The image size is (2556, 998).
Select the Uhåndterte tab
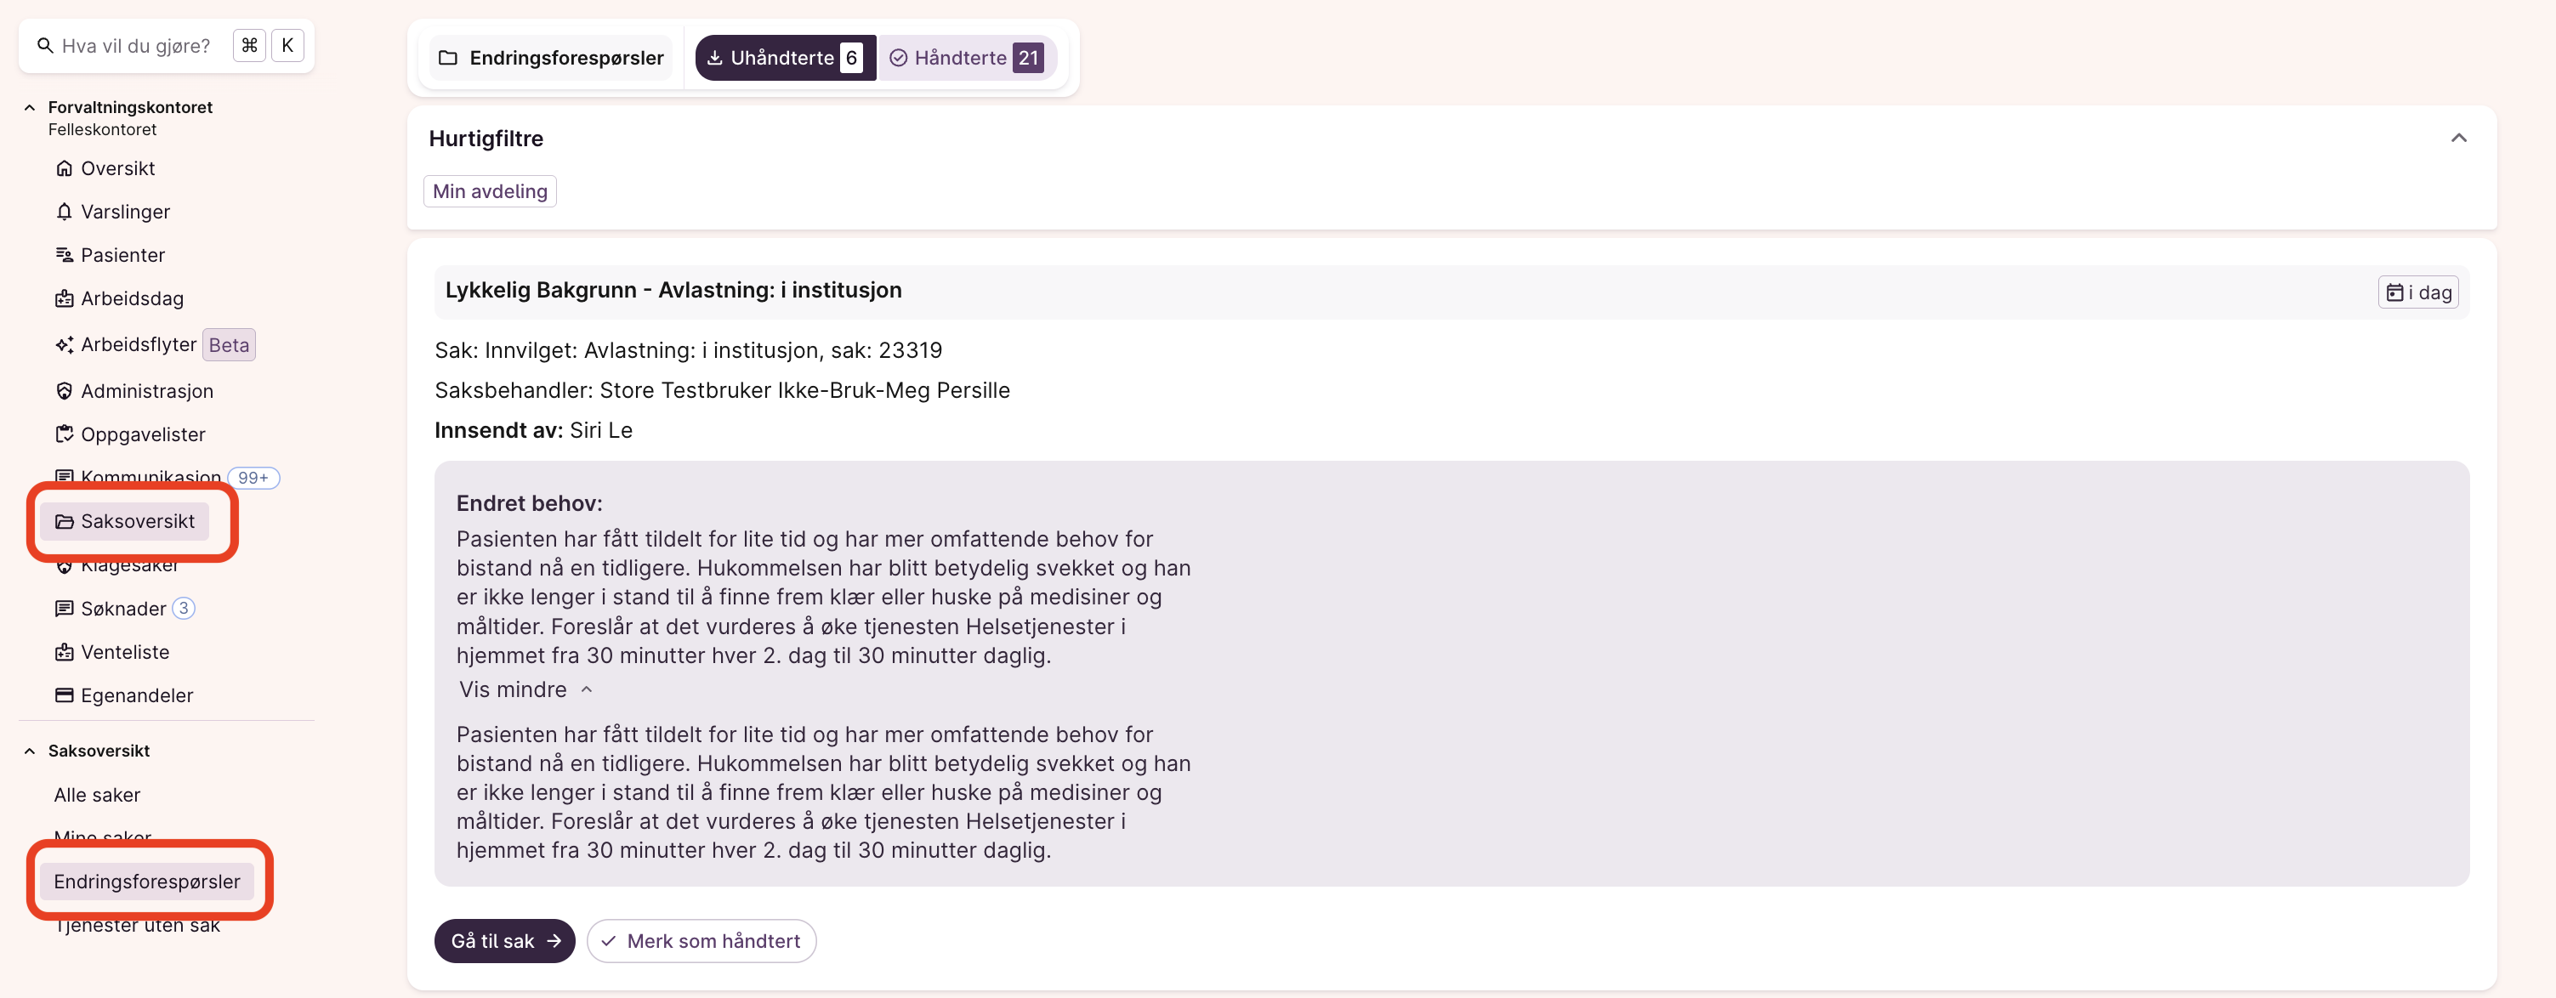point(784,58)
